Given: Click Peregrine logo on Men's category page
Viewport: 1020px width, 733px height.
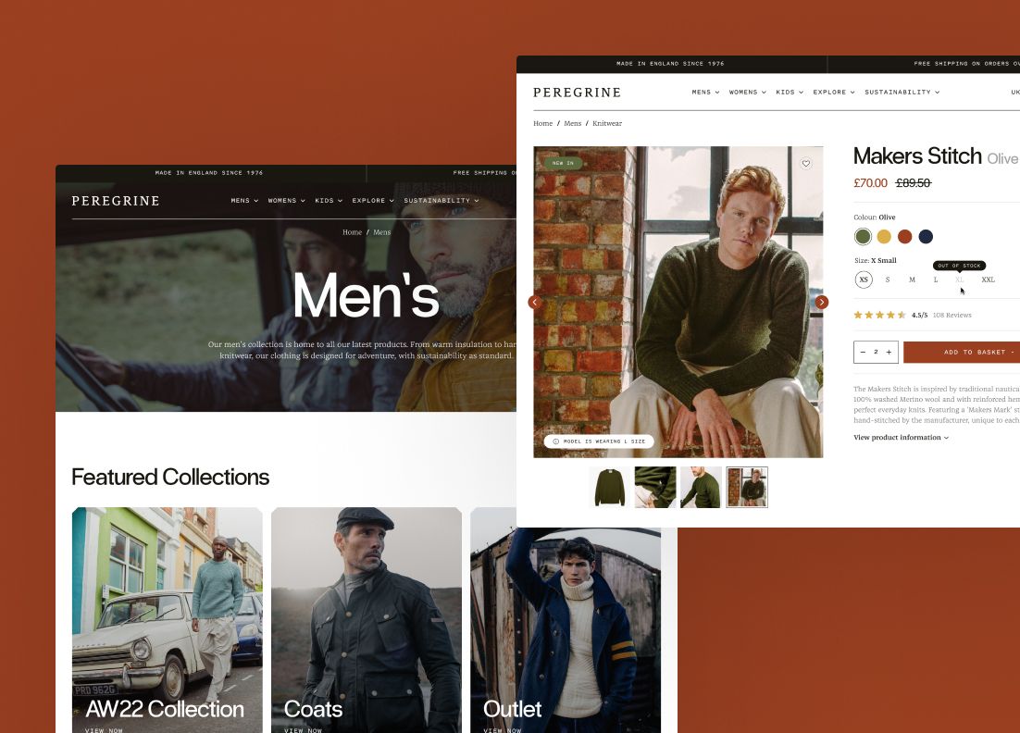Looking at the screenshot, I should coord(116,201).
